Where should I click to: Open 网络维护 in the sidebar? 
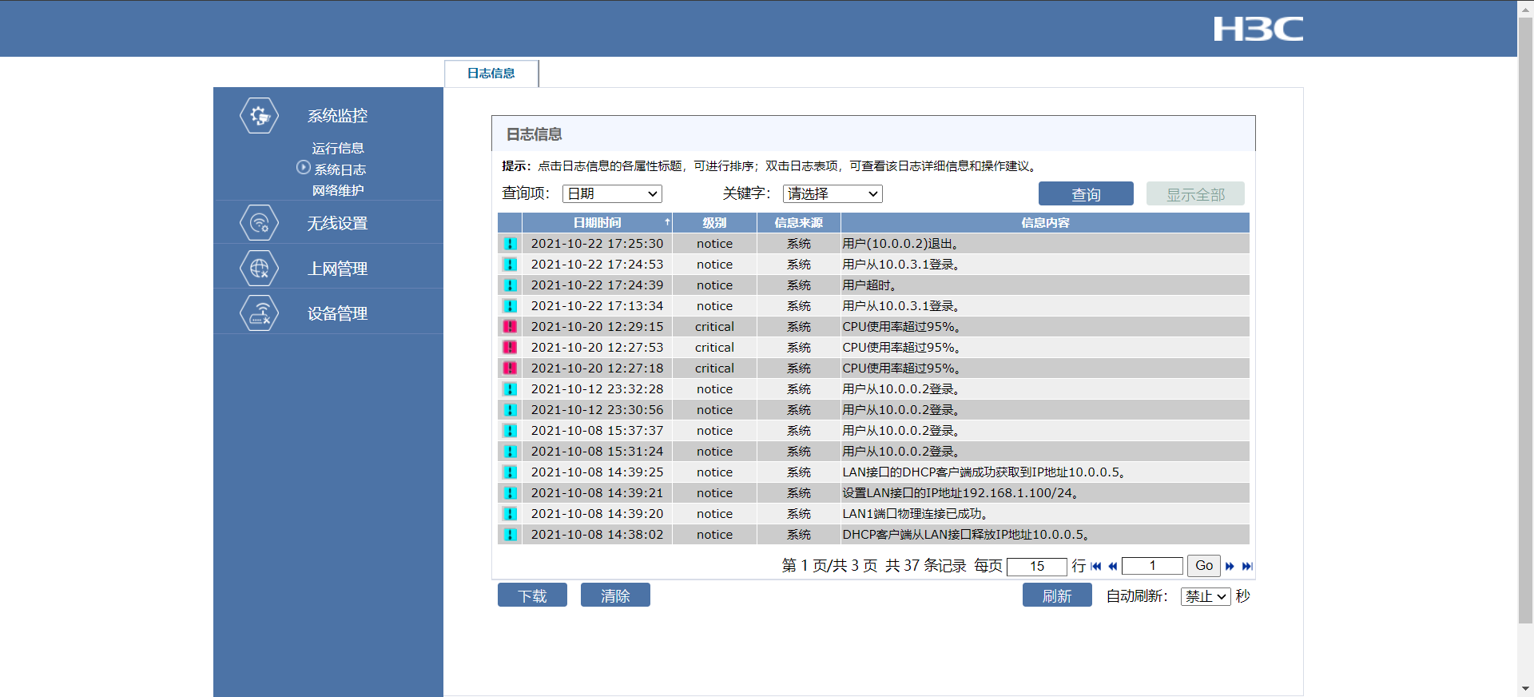pos(337,190)
